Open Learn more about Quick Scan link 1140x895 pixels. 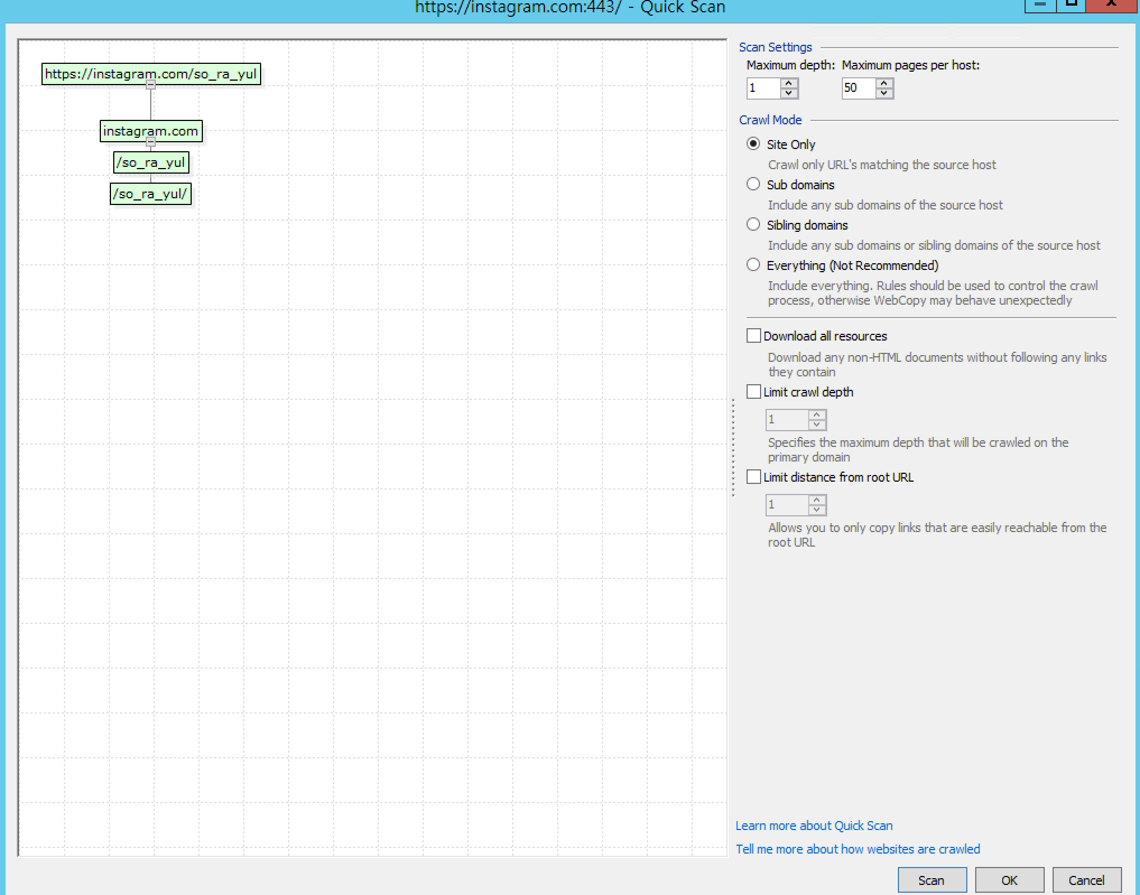pyautogui.click(x=814, y=826)
